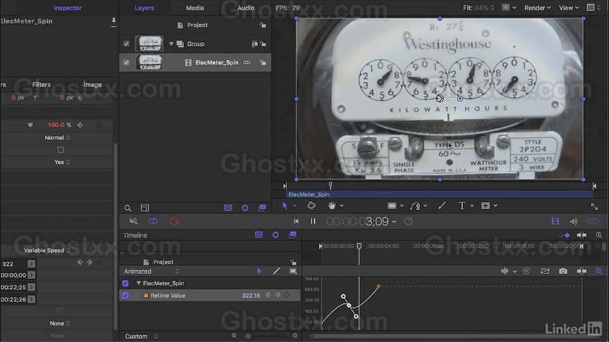The image size is (609, 342).
Task: Mute audio playback in transport bar
Action: pos(133,221)
